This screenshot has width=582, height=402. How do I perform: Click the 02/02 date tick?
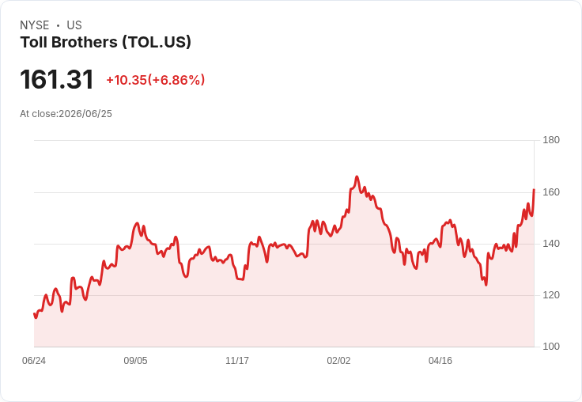coord(338,361)
